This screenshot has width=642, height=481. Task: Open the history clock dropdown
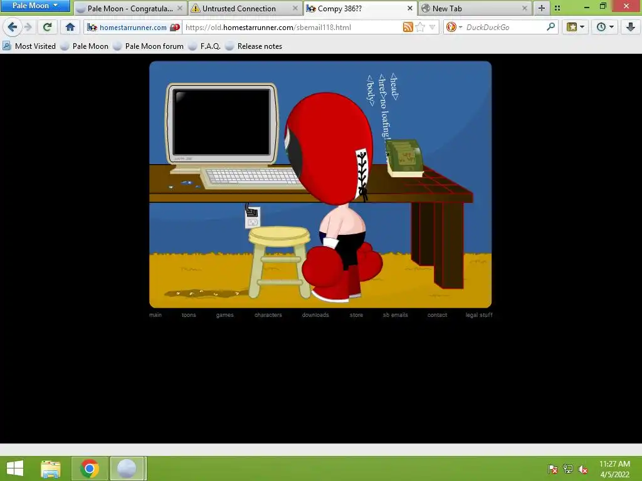pos(605,28)
